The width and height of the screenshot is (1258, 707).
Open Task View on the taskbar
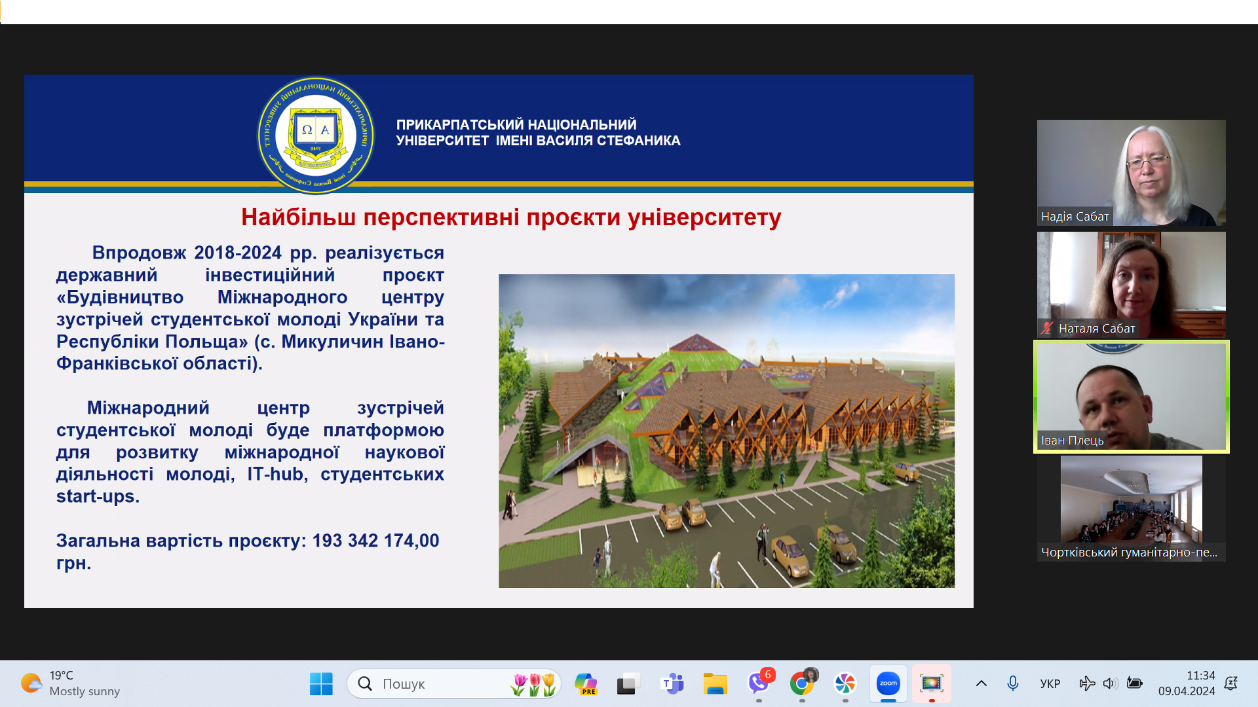[x=628, y=684]
